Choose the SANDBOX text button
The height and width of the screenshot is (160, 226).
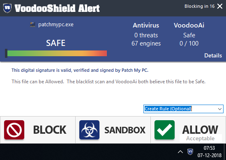click(x=125, y=130)
